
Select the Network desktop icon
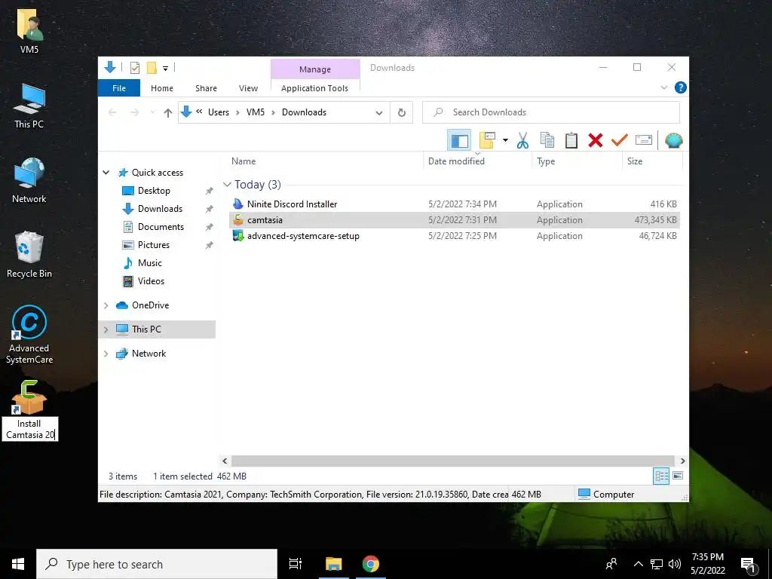(29, 180)
